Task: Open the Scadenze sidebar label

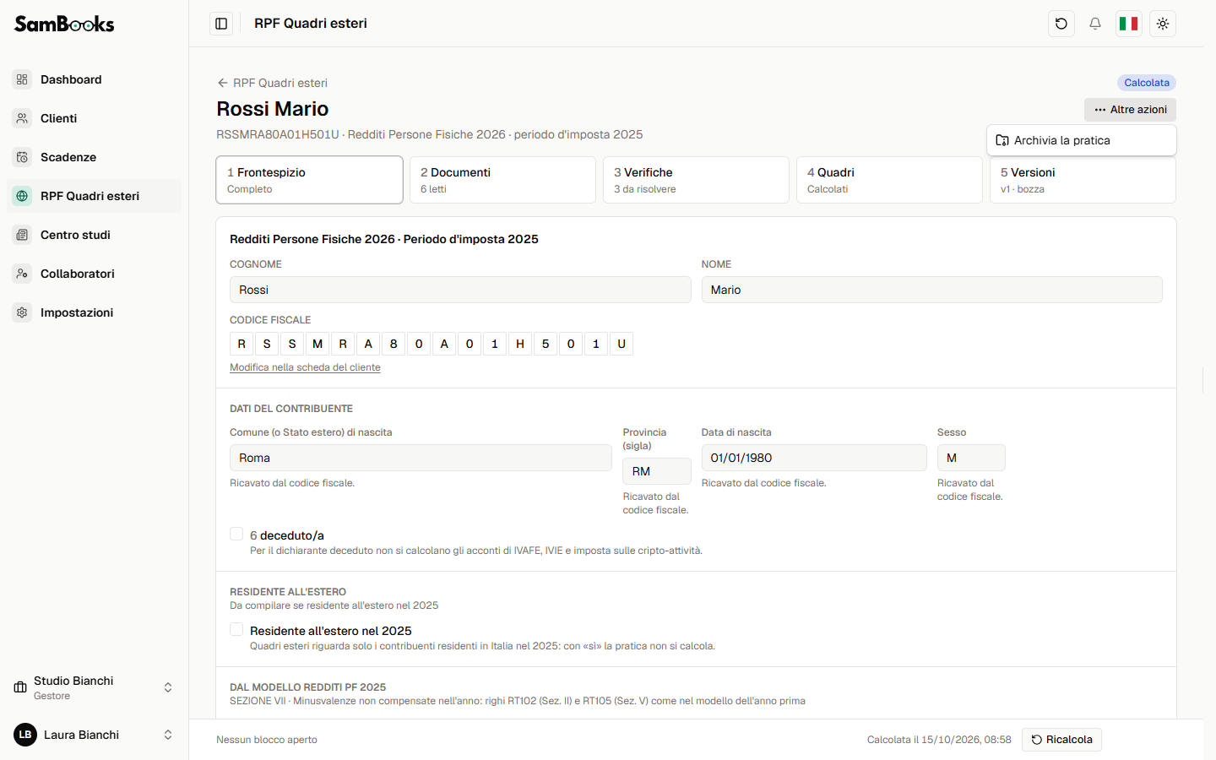Action: pos(68,157)
